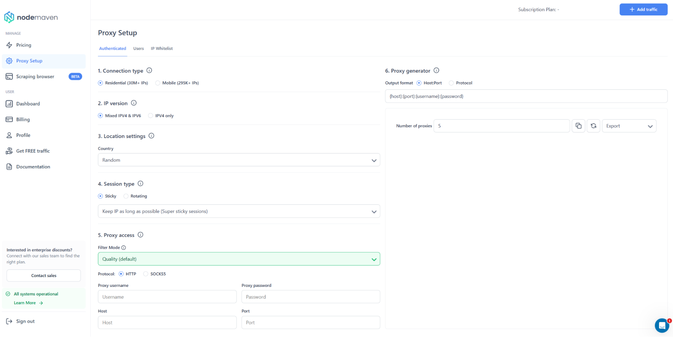Open the Users tab

[x=138, y=48]
